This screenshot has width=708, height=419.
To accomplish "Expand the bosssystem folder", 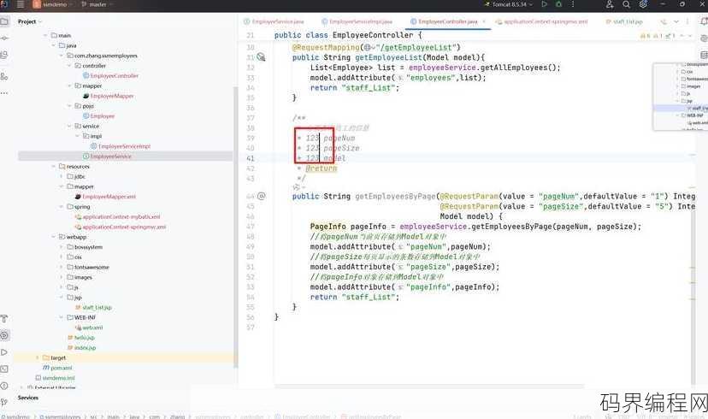I will [x=62, y=247].
